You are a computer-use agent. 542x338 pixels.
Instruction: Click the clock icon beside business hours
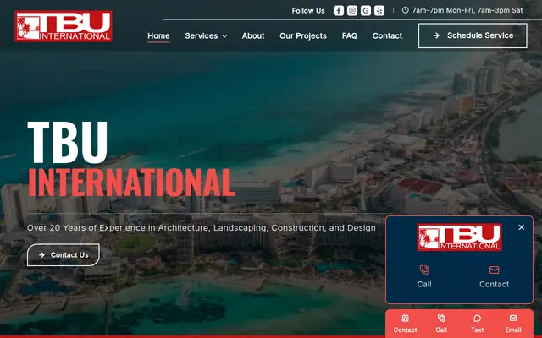tap(405, 10)
